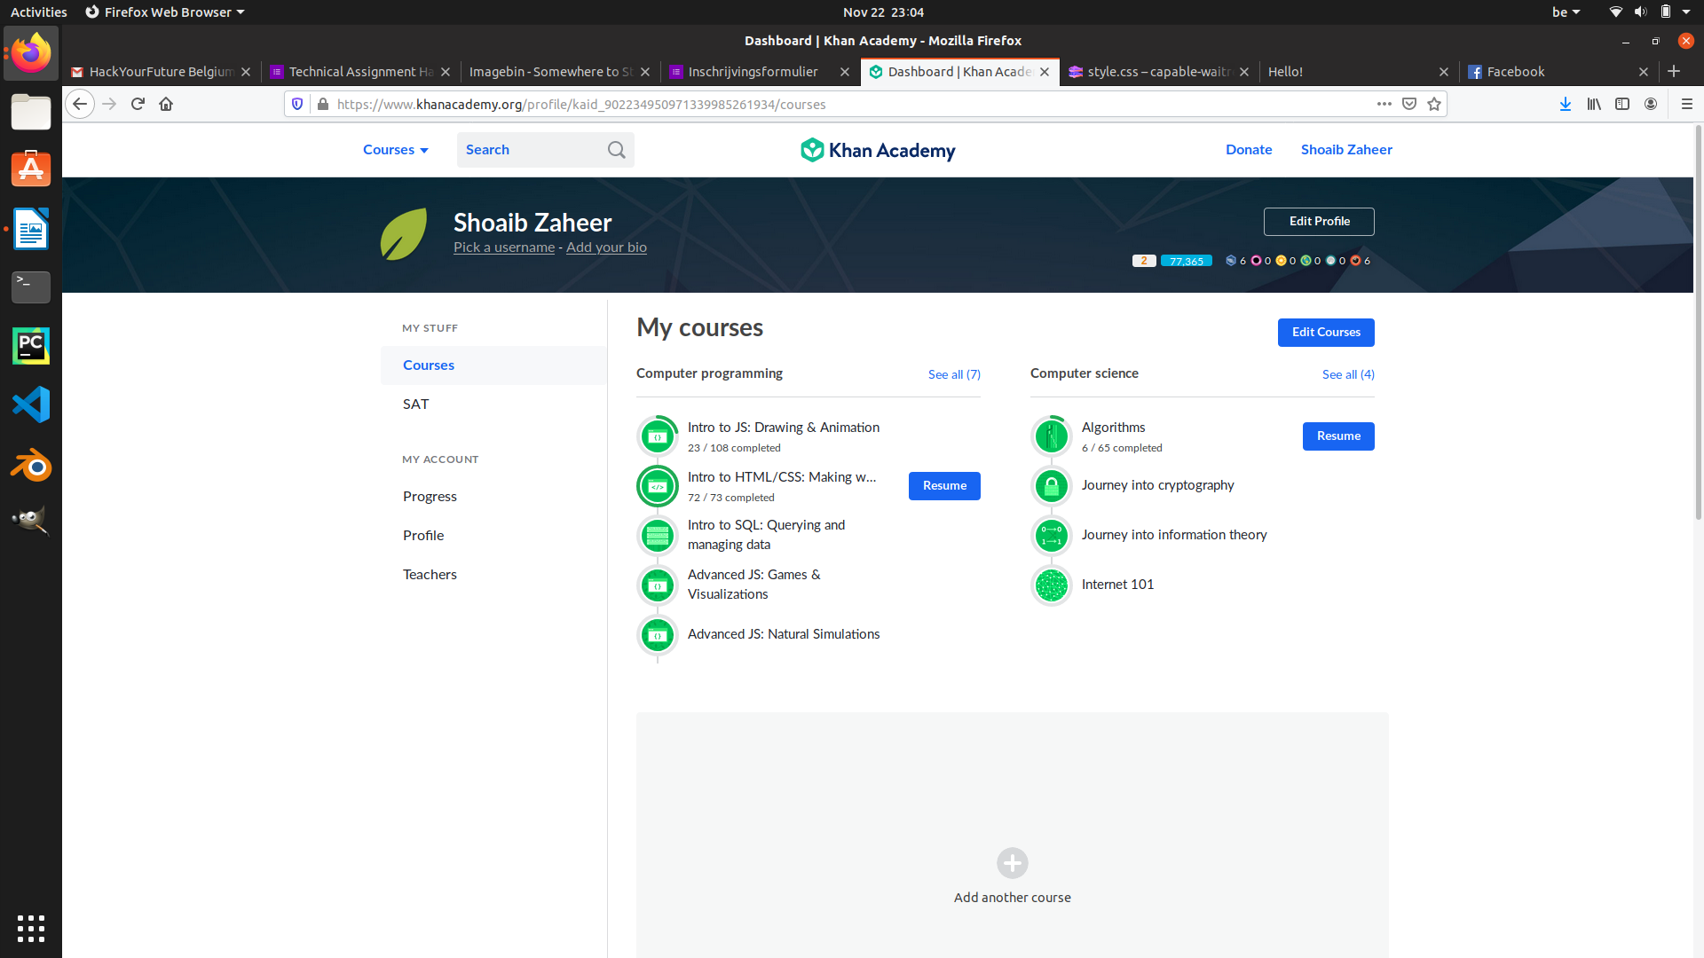
Task: Save page to Pocket icon
Action: pyautogui.click(x=1409, y=104)
